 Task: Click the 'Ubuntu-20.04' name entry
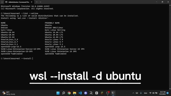click(8, 35)
